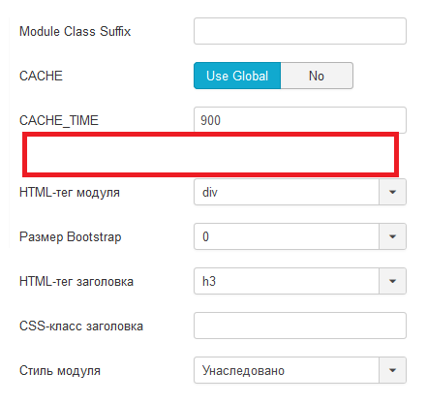This screenshot has height=404, width=427.
Task: Click the HTML-тег модуля label
Action: pos(70,193)
